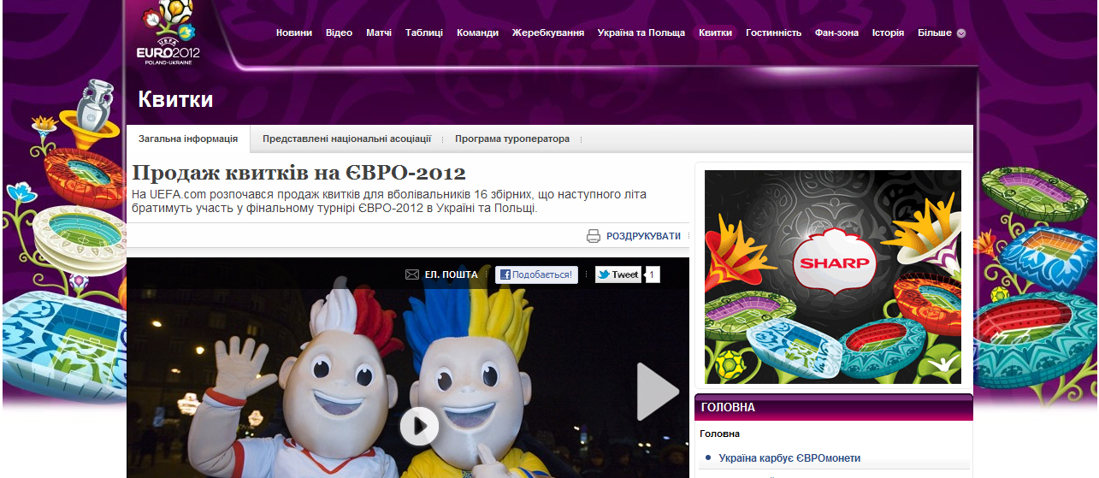
Task: Click the large next arrow on the video
Action: (x=657, y=392)
